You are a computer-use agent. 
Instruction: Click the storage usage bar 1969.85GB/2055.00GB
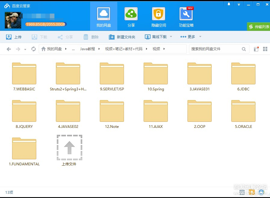46,24
